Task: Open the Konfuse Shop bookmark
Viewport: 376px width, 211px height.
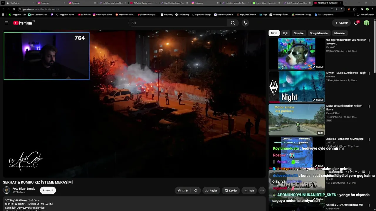Action: click(182, 14)
